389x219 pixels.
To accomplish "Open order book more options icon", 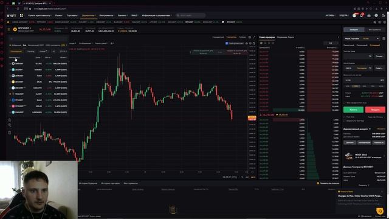I will pyautogui.click(x=338, y=37).
